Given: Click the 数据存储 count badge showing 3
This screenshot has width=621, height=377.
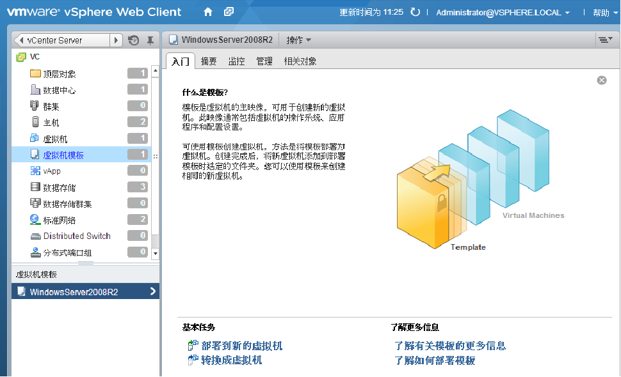Looking at the screenshot, I should pos(138,187).
